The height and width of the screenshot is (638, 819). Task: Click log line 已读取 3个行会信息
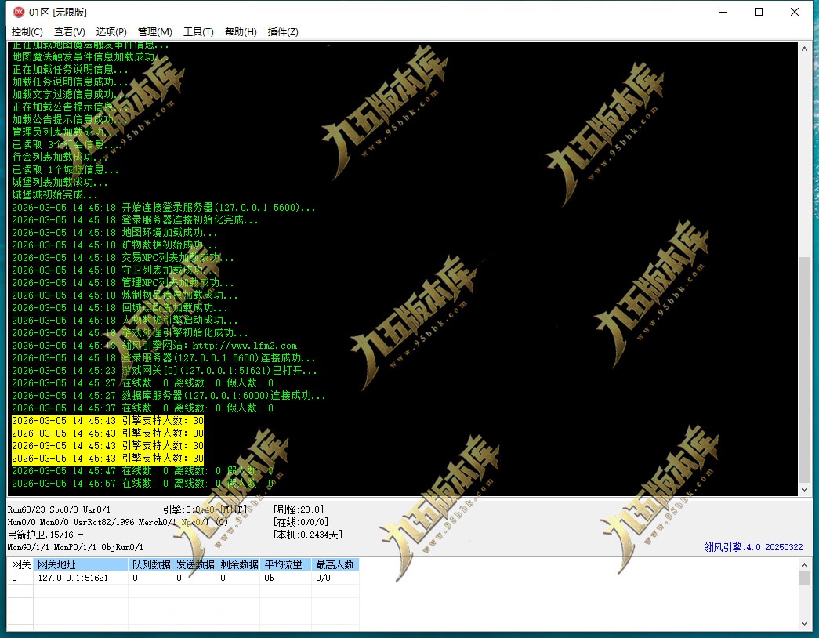[66, 145]
